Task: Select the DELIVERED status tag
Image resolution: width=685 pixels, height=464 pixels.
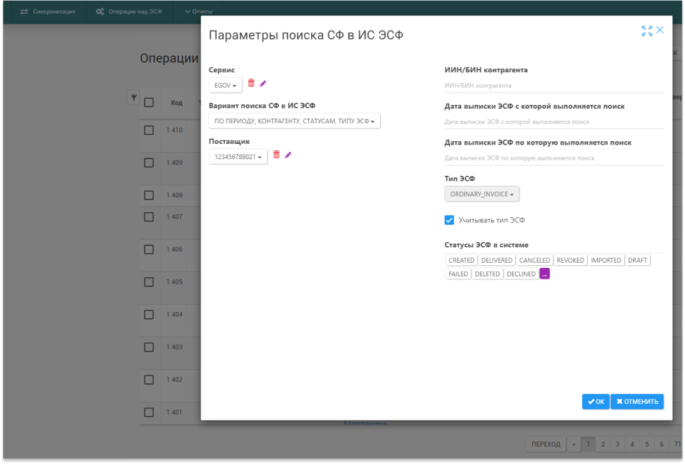Action: [496, 260]
